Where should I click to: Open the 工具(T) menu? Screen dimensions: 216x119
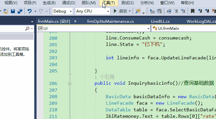108,3
